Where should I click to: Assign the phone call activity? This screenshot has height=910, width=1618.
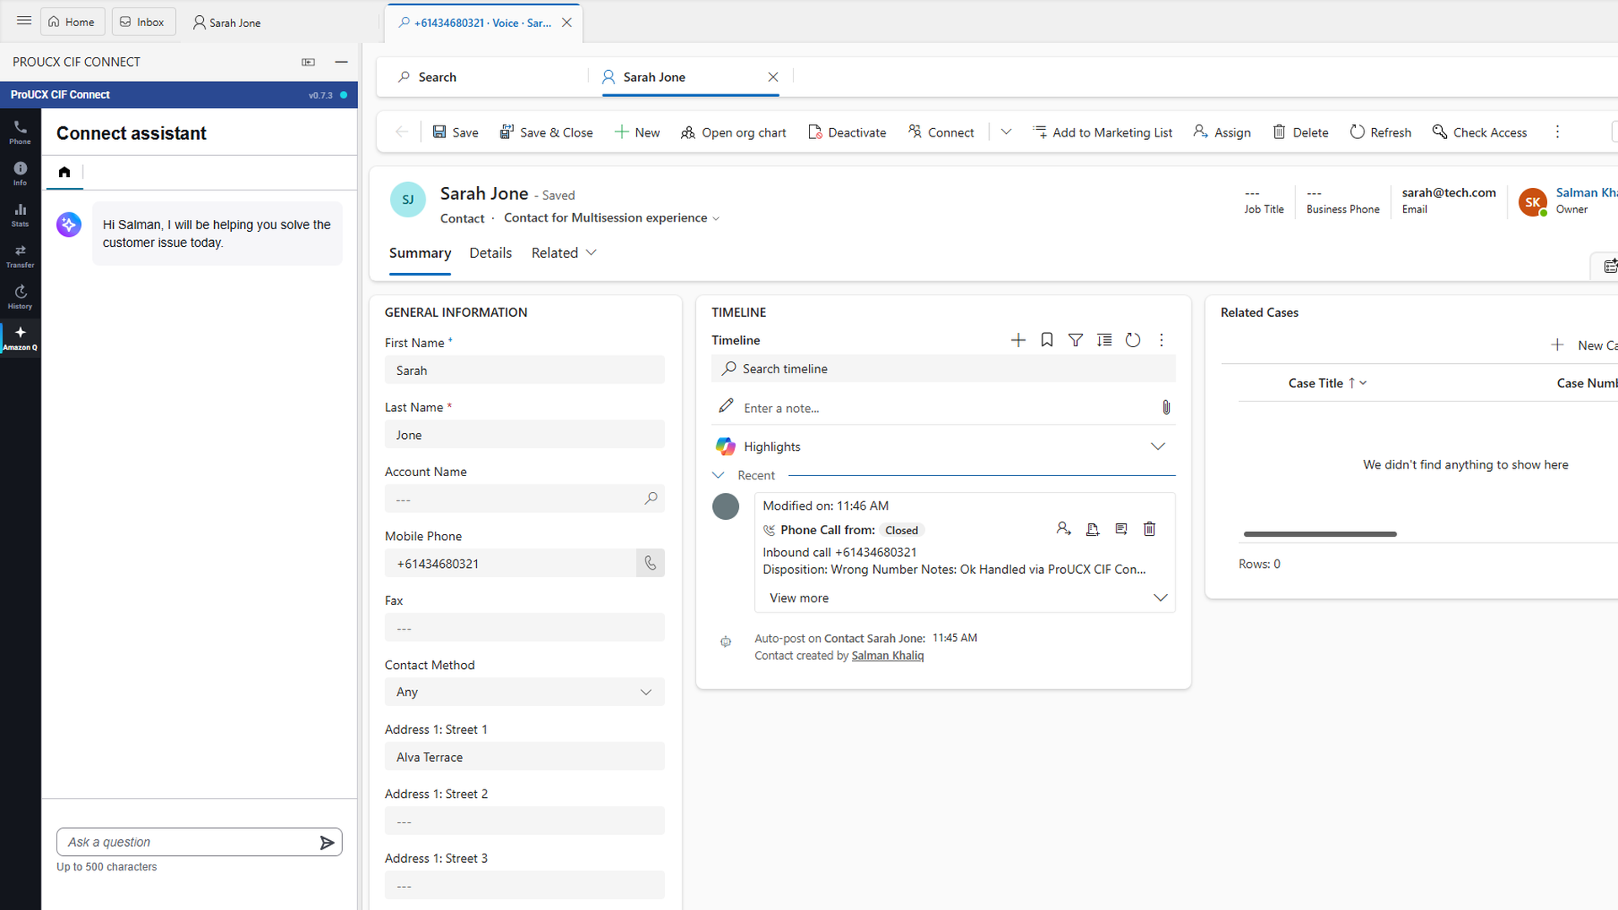click(1063, 529)
